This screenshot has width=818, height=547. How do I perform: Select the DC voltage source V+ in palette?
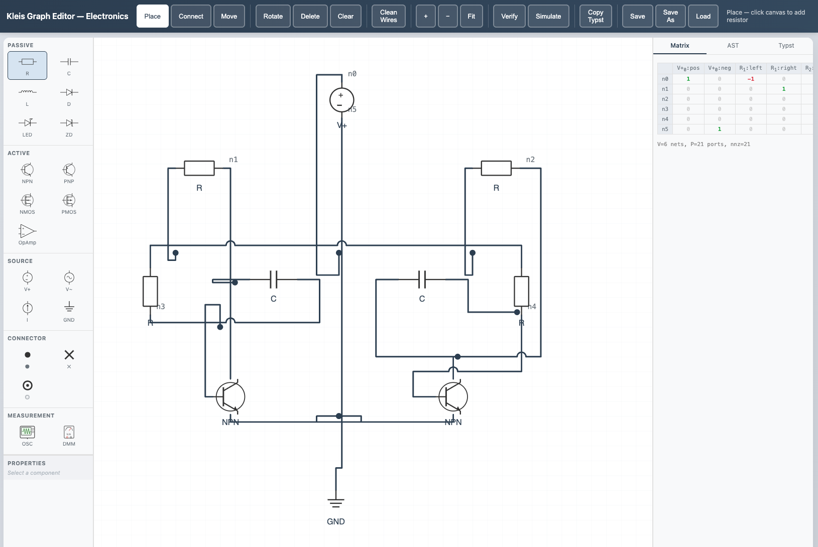pos(27,281)
